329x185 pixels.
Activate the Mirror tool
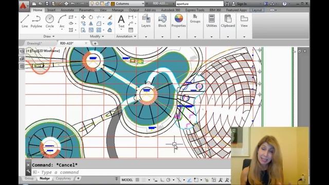click(91, 24)
